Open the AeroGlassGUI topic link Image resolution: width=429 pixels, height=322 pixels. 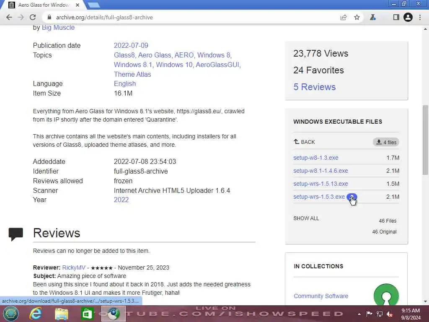(x=217, y=65)
